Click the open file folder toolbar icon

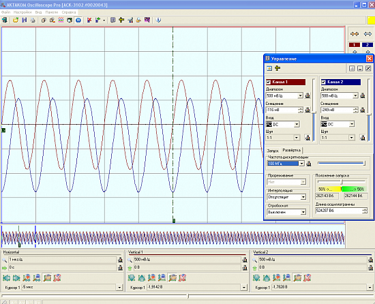[x=16, y=20]
